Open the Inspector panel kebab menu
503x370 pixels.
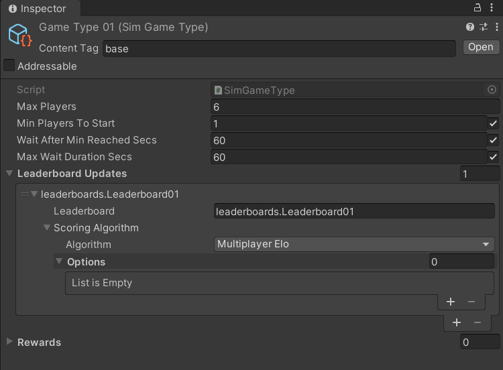coord(493,8)
